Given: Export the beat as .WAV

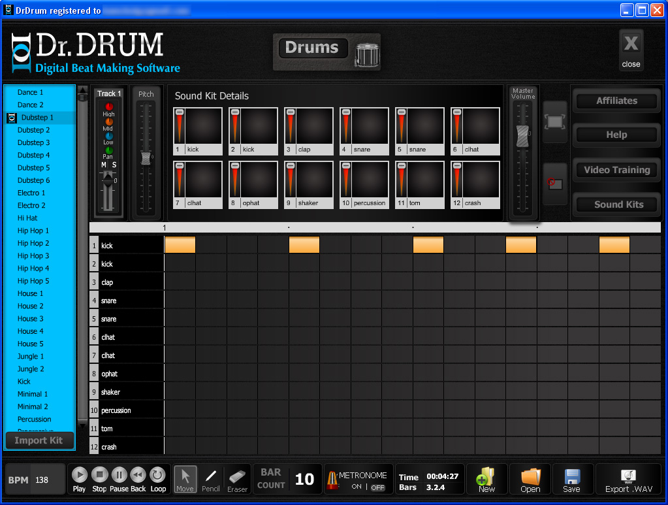Looking at the screenshot, I should tap(629, 480).
